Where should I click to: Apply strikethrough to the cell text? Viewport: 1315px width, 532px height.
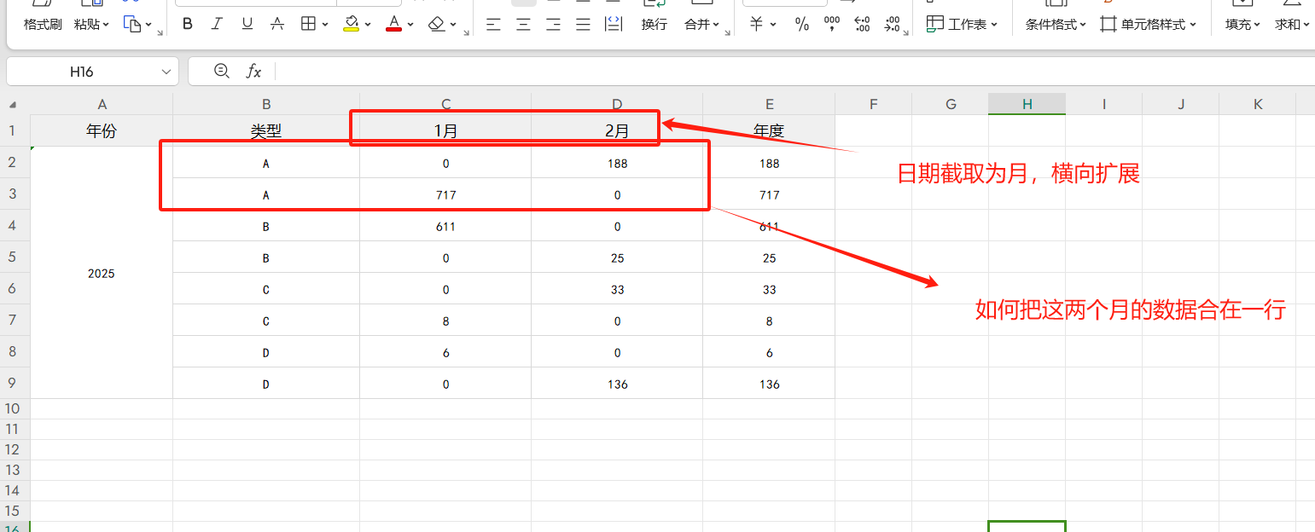coord(277,24)
